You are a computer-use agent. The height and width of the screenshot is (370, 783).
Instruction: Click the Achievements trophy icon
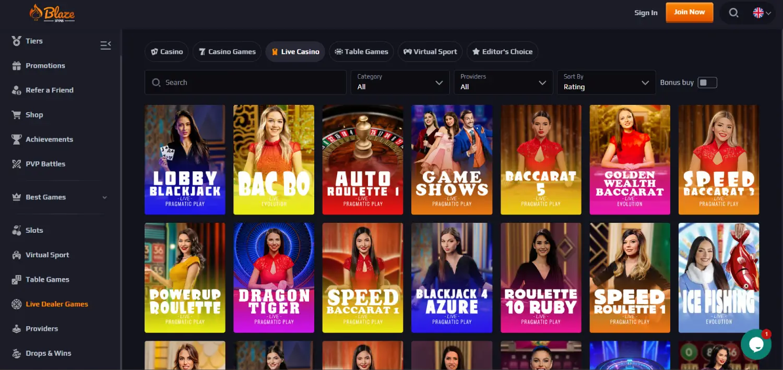pyautogui.click(x=16, y=139)
